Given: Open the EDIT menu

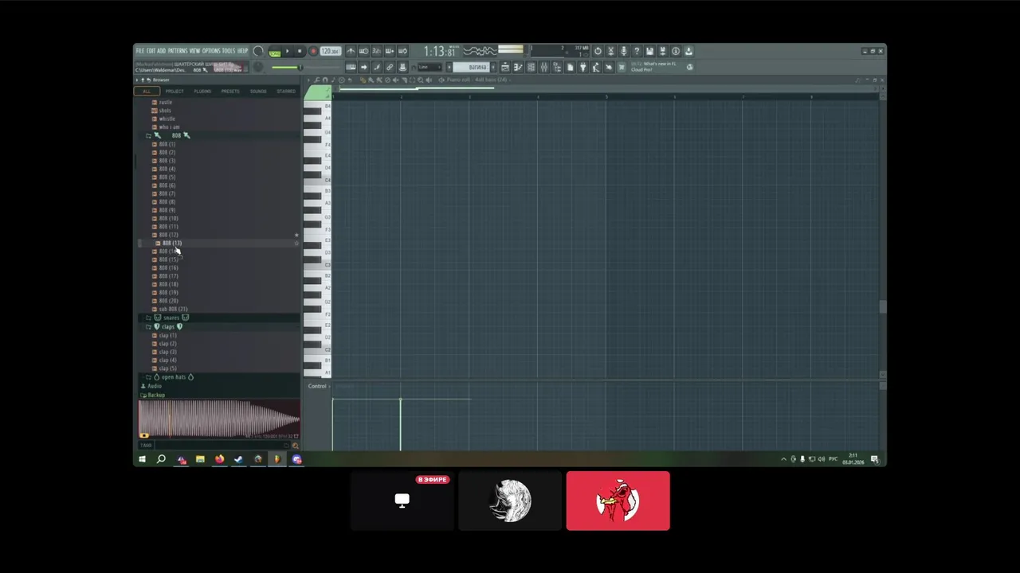Looking at the screenshot, I should pos(151,51).
